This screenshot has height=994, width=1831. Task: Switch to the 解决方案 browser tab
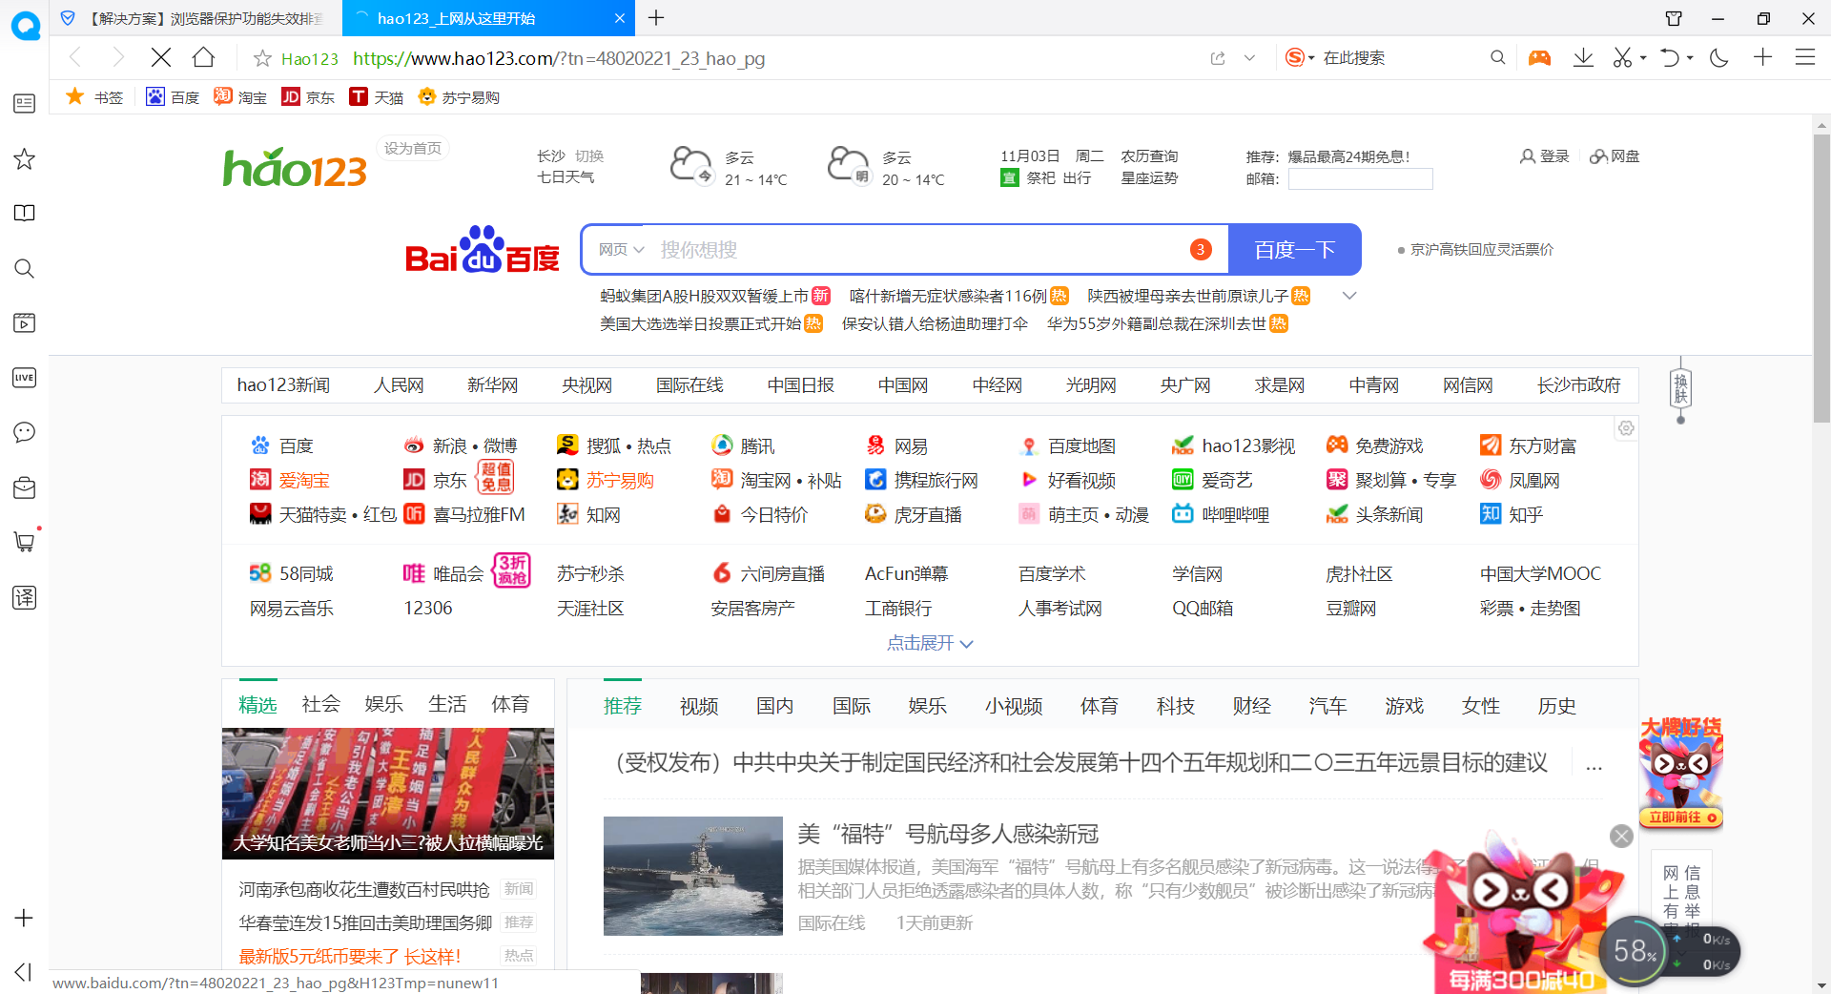[195, 18]
